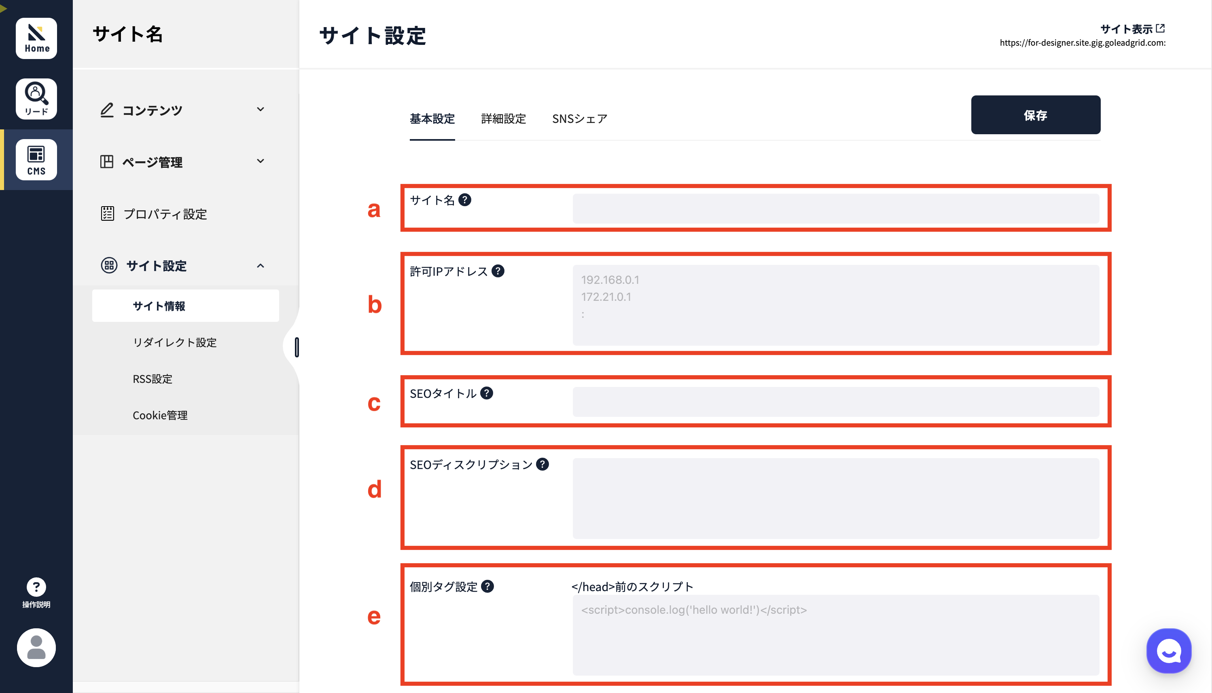The width and height of the screenshot is (1212, 693).
Task: Open プロパティ設定 in the sidebar
Action: coord(165,214)
